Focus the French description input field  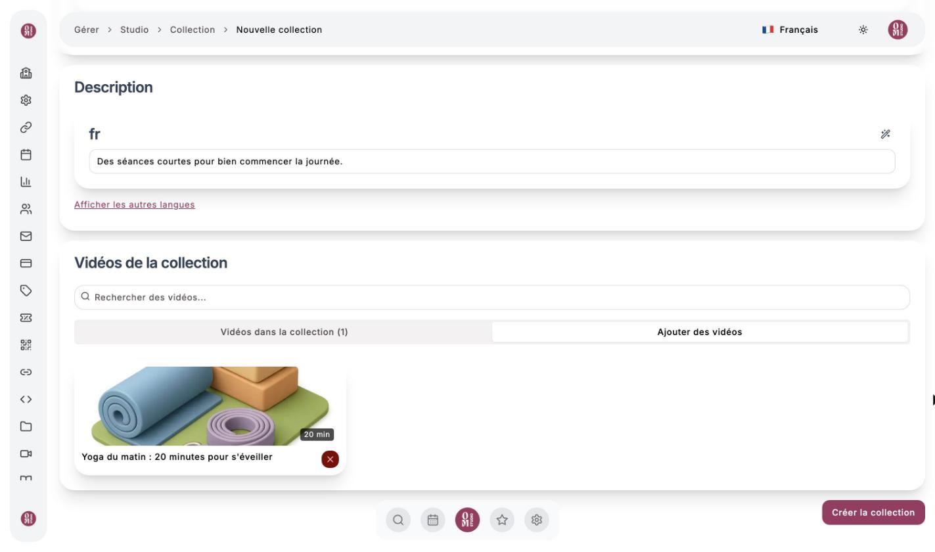[492, 162]
